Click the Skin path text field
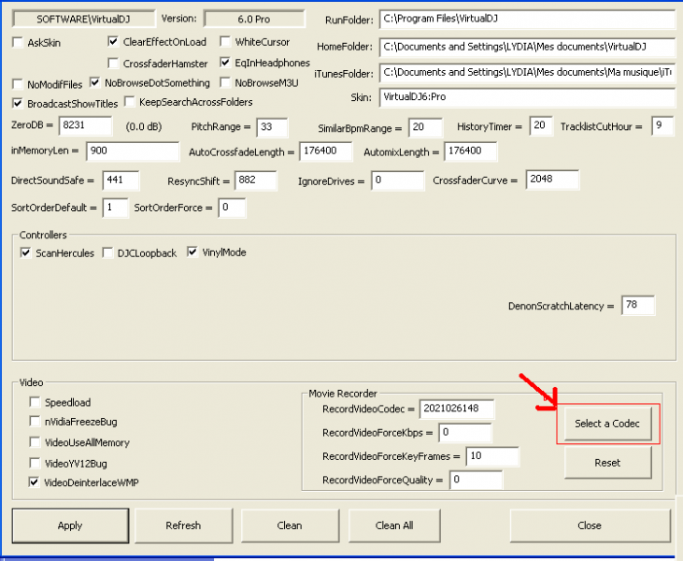 pos(526,97)
